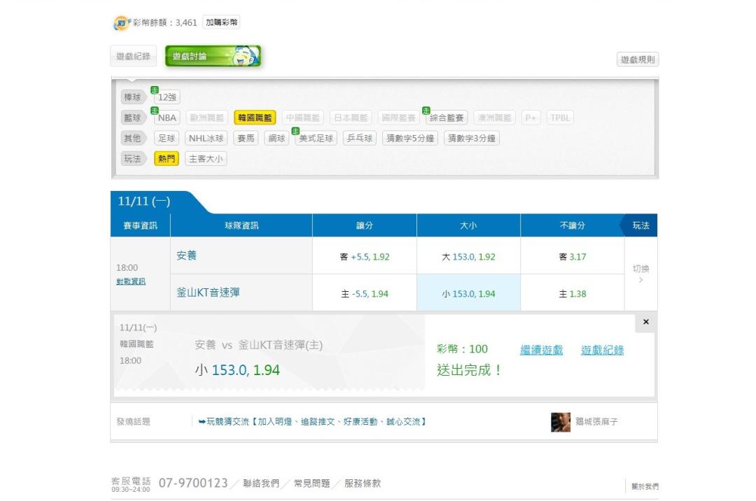Image resolution: width=756 pixels, height=501 pixels.
Task: Select the 乒乓球 sport filter
Action: click(360, 139)
